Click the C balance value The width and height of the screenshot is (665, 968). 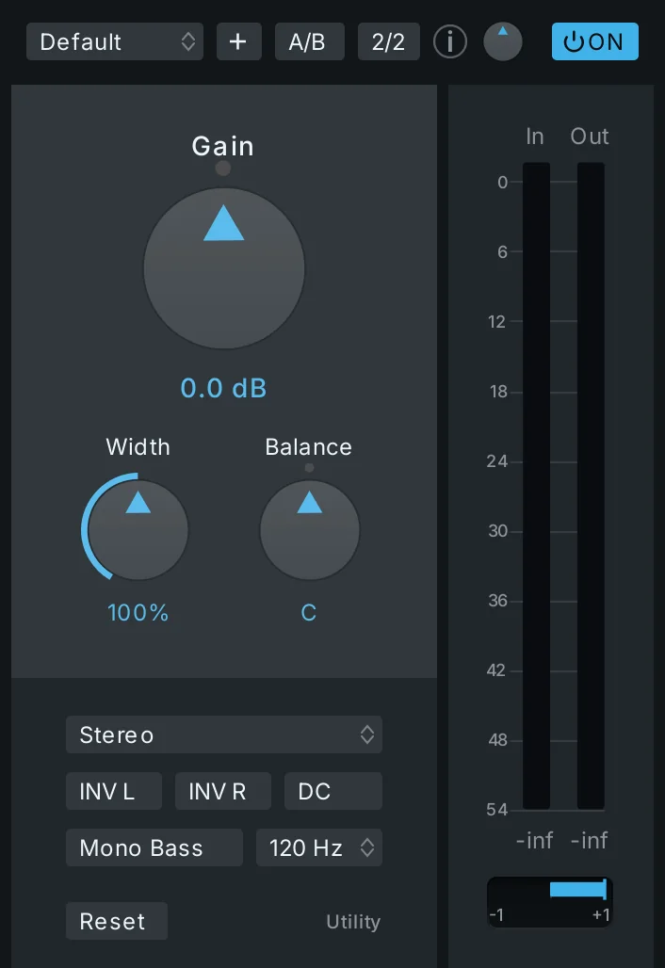[309, 612]
